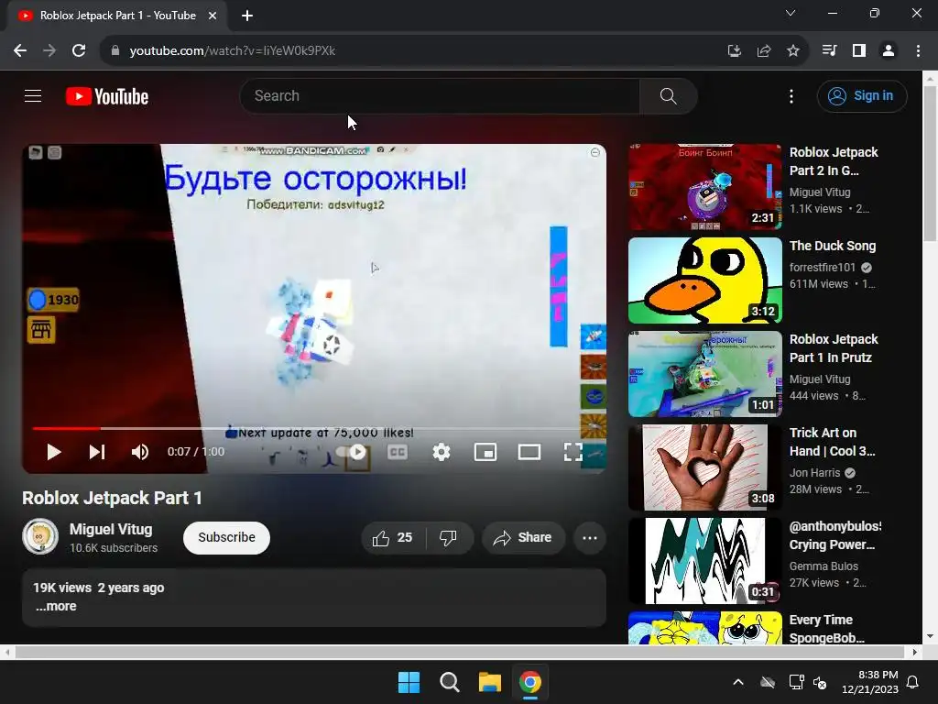Open media control icon in Chrome toolbar
The width and height of the screenshot is (938, 704).
(829, 51)
